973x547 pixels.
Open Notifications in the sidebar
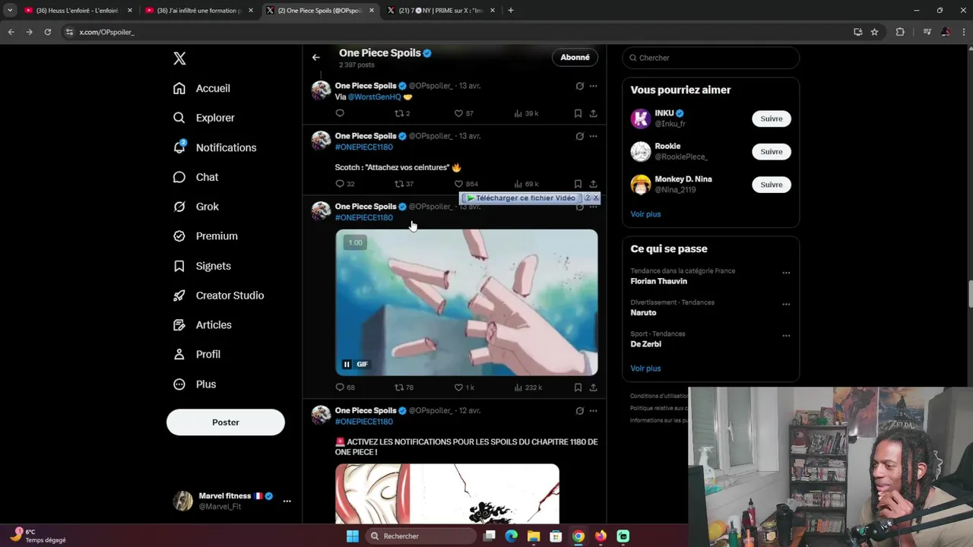(x=214, y=147)
